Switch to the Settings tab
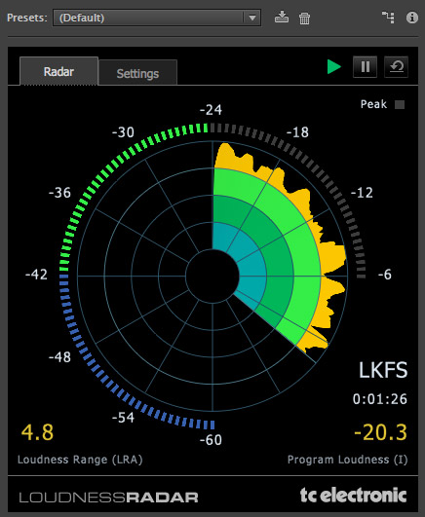This screenshot has height=517, width=425. click(137, 73)
